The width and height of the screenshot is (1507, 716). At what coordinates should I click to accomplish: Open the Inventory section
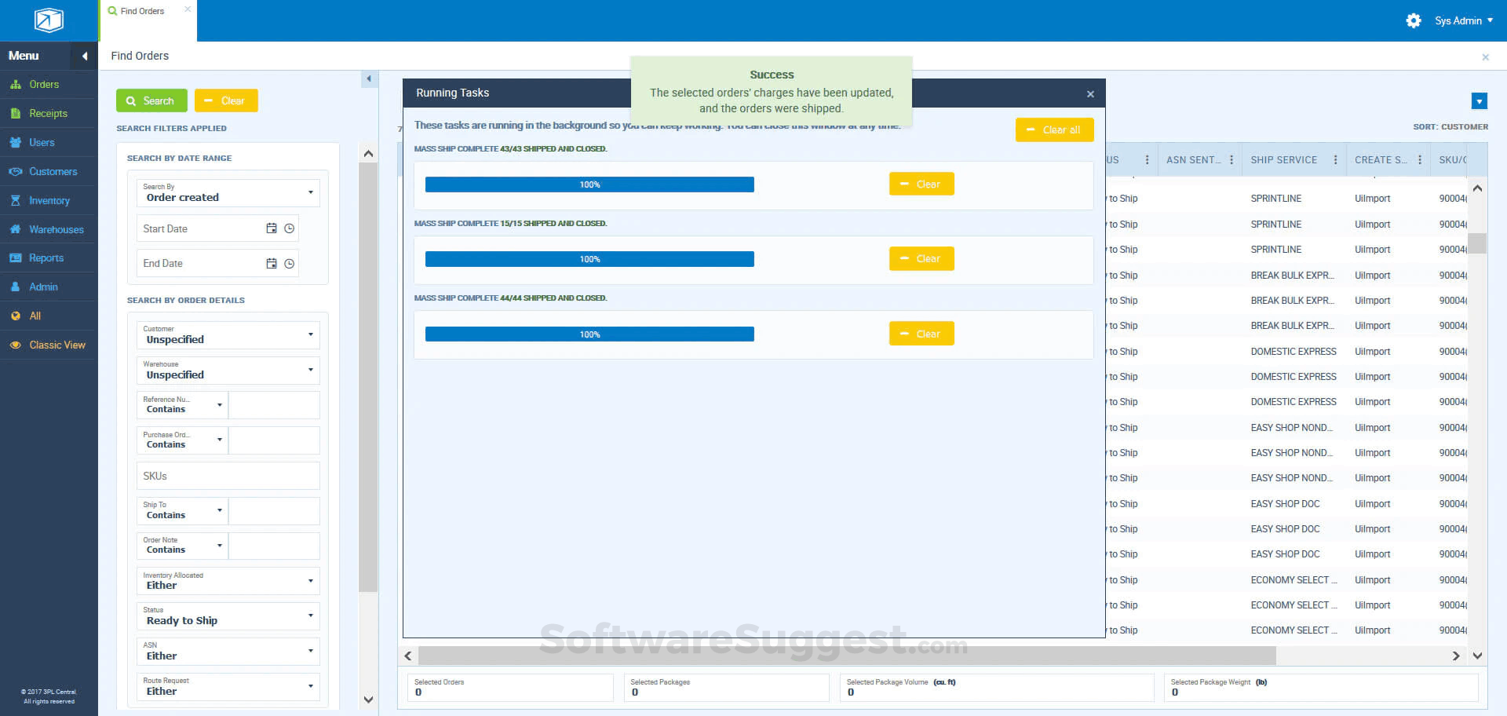pos(49,200)
